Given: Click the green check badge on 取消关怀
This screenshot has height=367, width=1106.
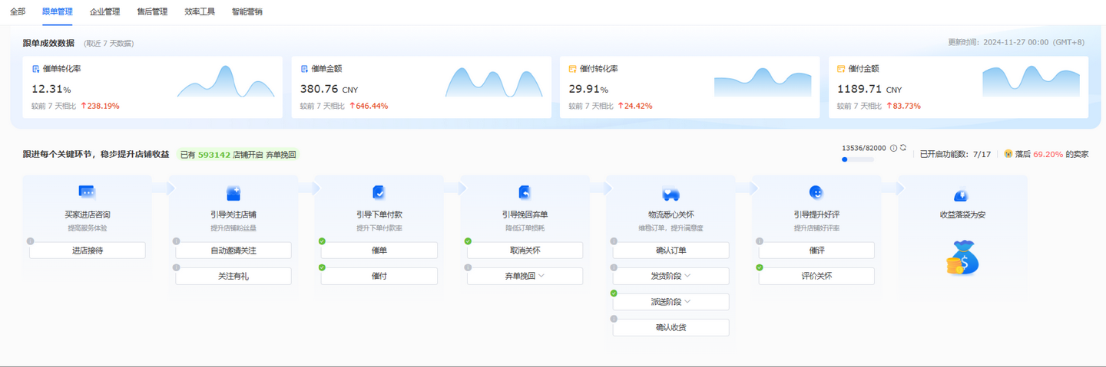Looking at the screenshot, I should click(x=468, y=241).
